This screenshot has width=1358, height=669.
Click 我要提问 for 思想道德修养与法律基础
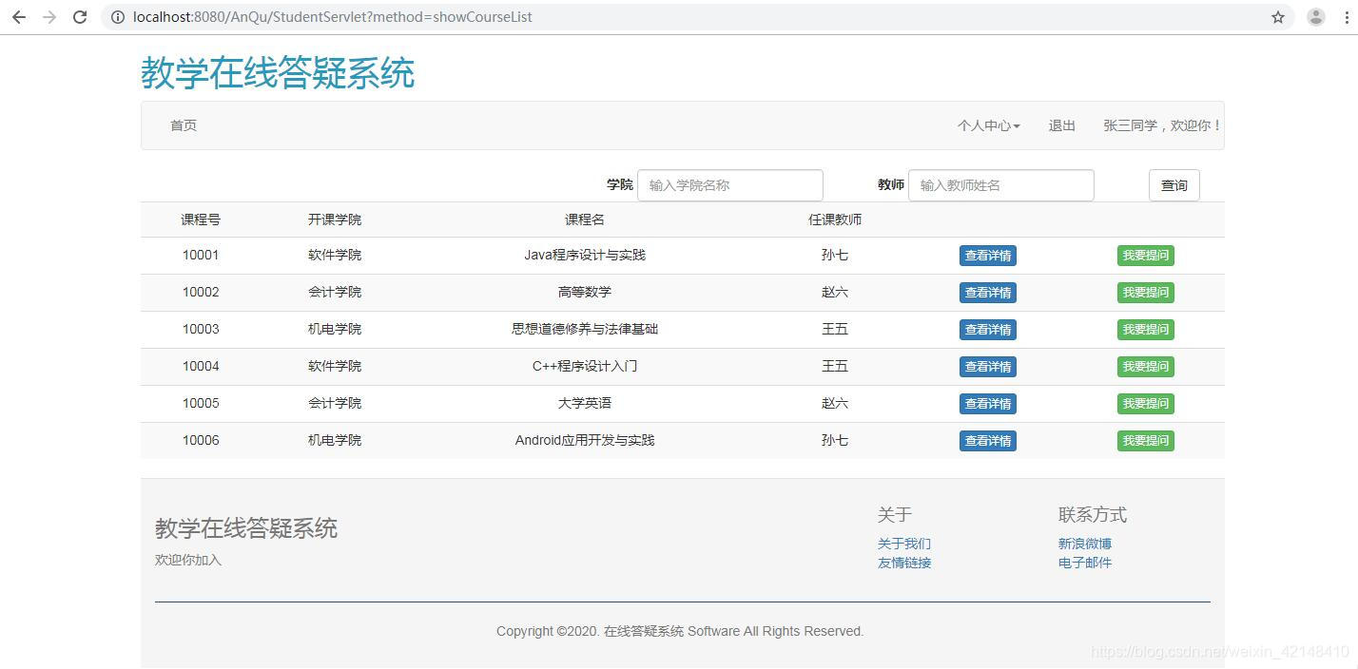coord(1146,330)
